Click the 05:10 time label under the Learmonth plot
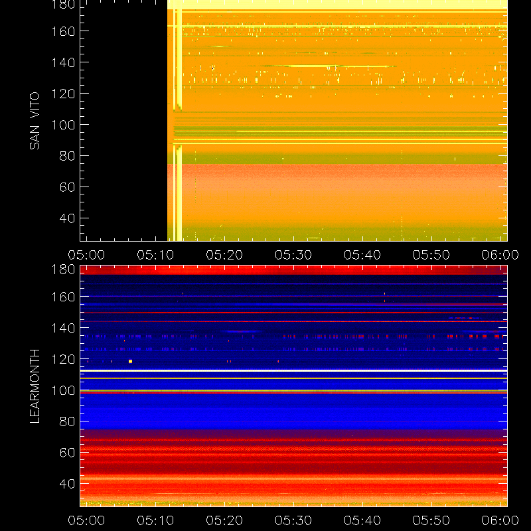Image resolution: width=531 pixels, height=531 pixels. pos(155,520)
